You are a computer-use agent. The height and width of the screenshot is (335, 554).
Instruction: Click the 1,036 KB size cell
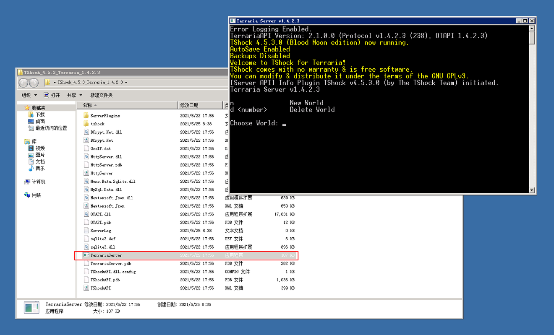tap(285, 280)
